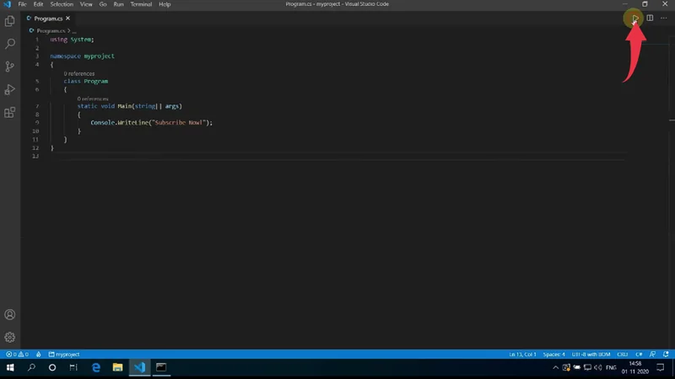This screenshot has height=379, width=675.
Task: Open the Accounts icon in activity bar
Action: (x=10, y=314)
